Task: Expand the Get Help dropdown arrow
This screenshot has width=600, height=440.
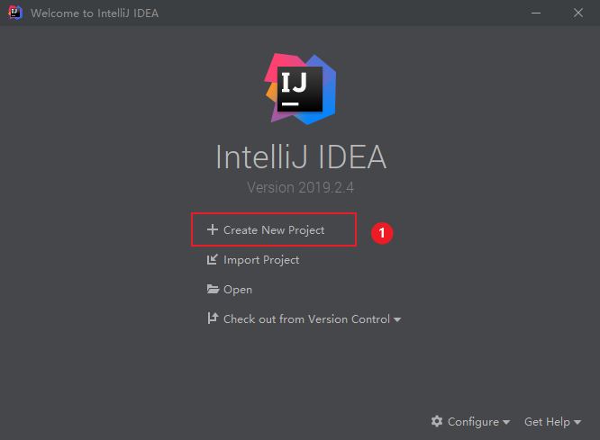Action: point(577,422)
